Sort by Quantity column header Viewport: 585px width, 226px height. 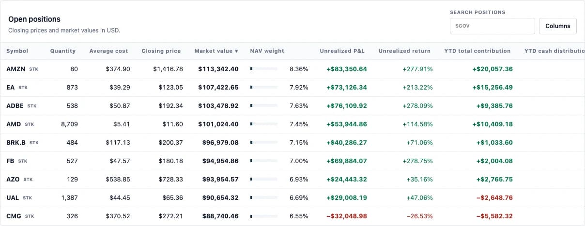(x=63, y=51)
